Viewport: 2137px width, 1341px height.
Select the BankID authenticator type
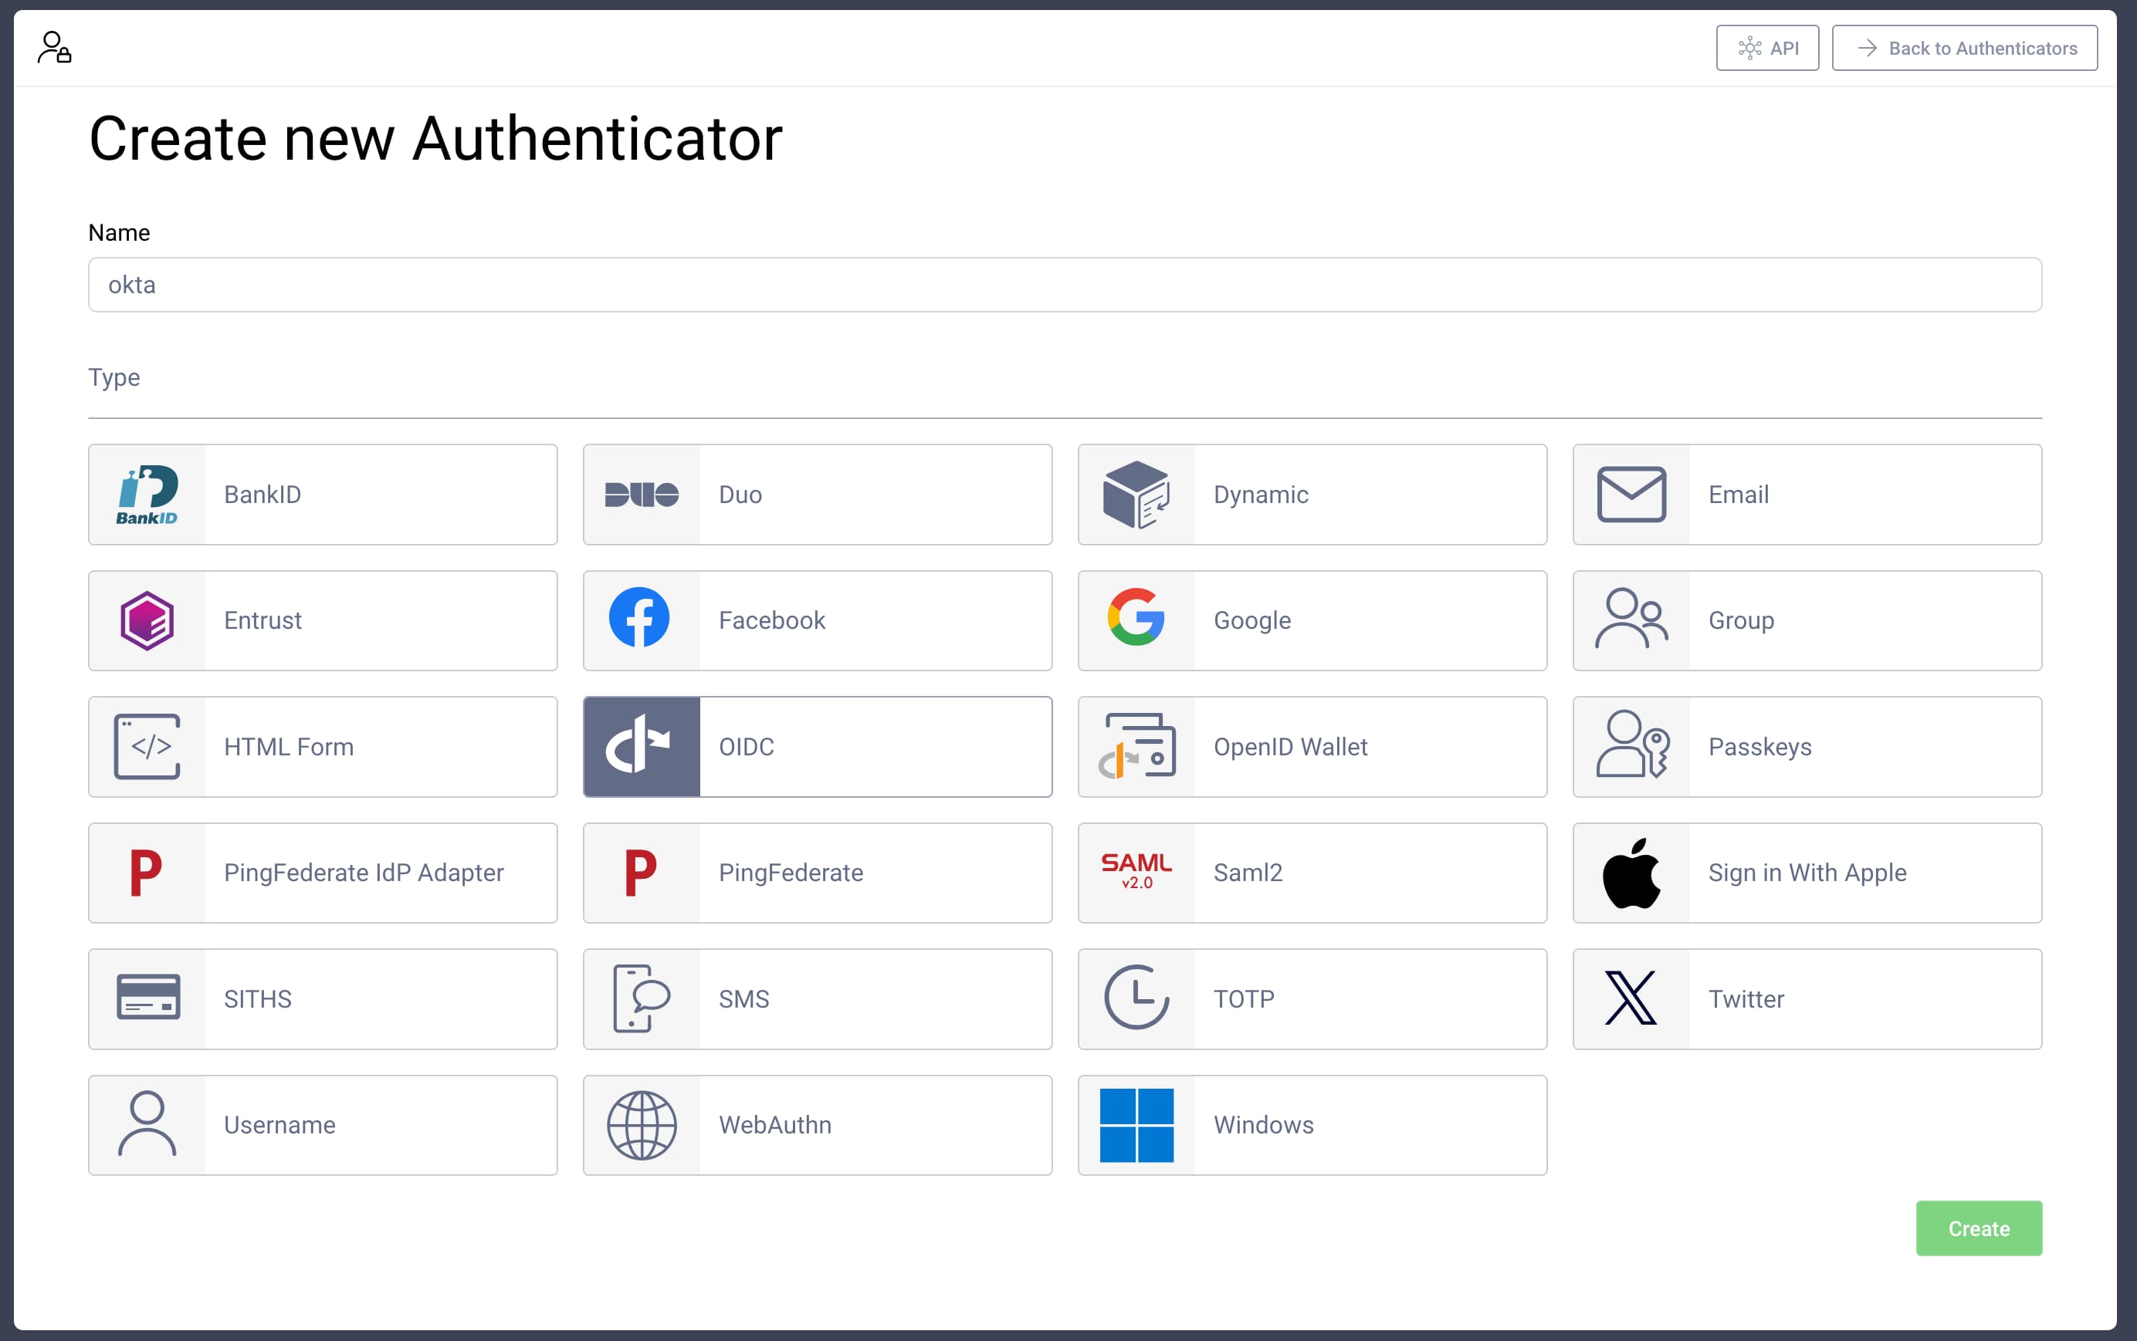click(323, 493)
